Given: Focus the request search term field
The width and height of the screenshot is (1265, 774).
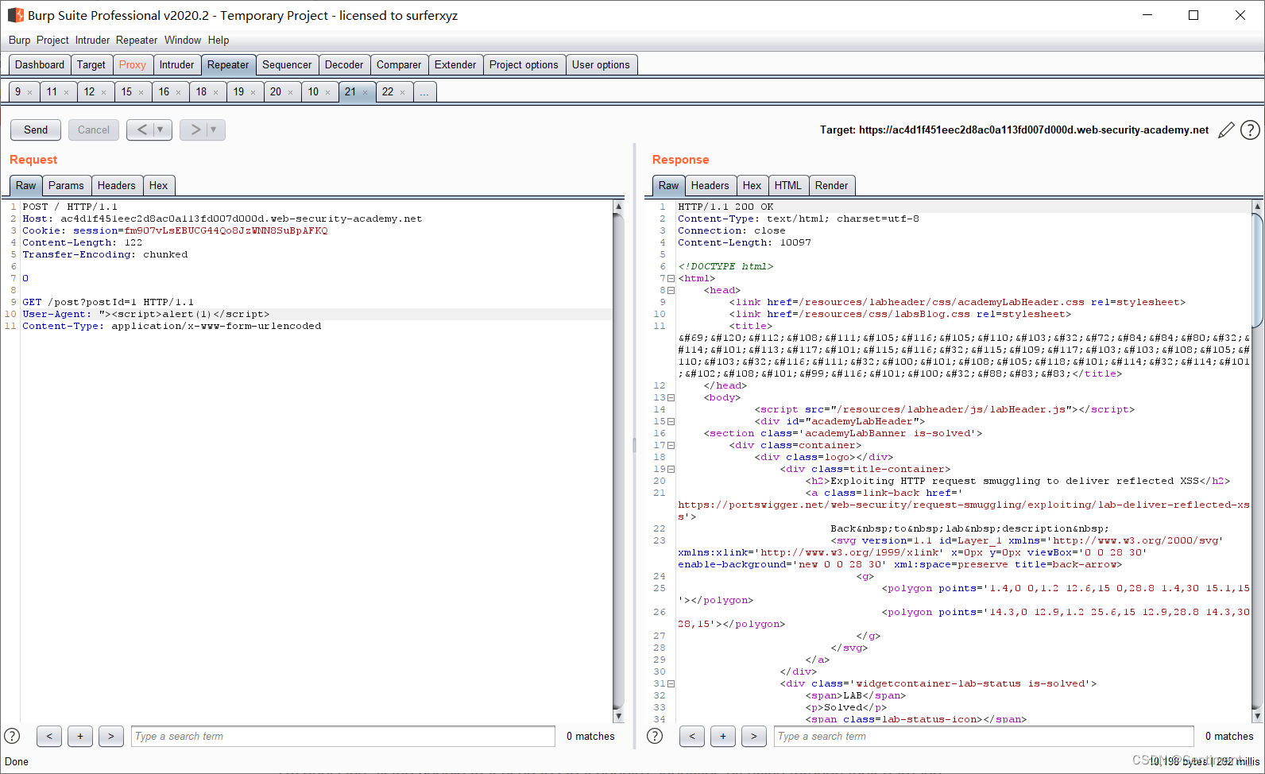Looking at the screenshot, I should coord(343,736).
